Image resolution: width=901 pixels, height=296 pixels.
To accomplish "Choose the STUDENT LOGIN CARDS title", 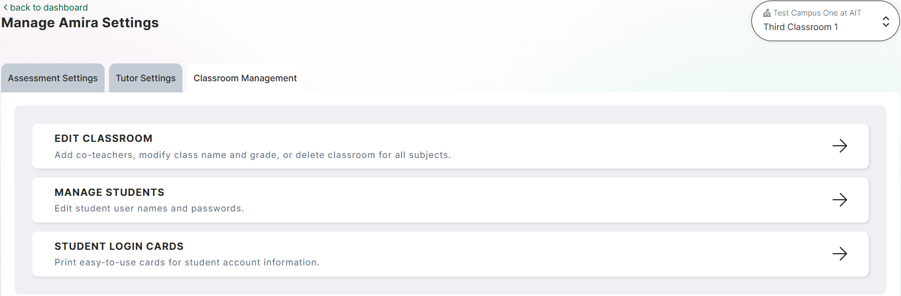I will coord(119,246).
